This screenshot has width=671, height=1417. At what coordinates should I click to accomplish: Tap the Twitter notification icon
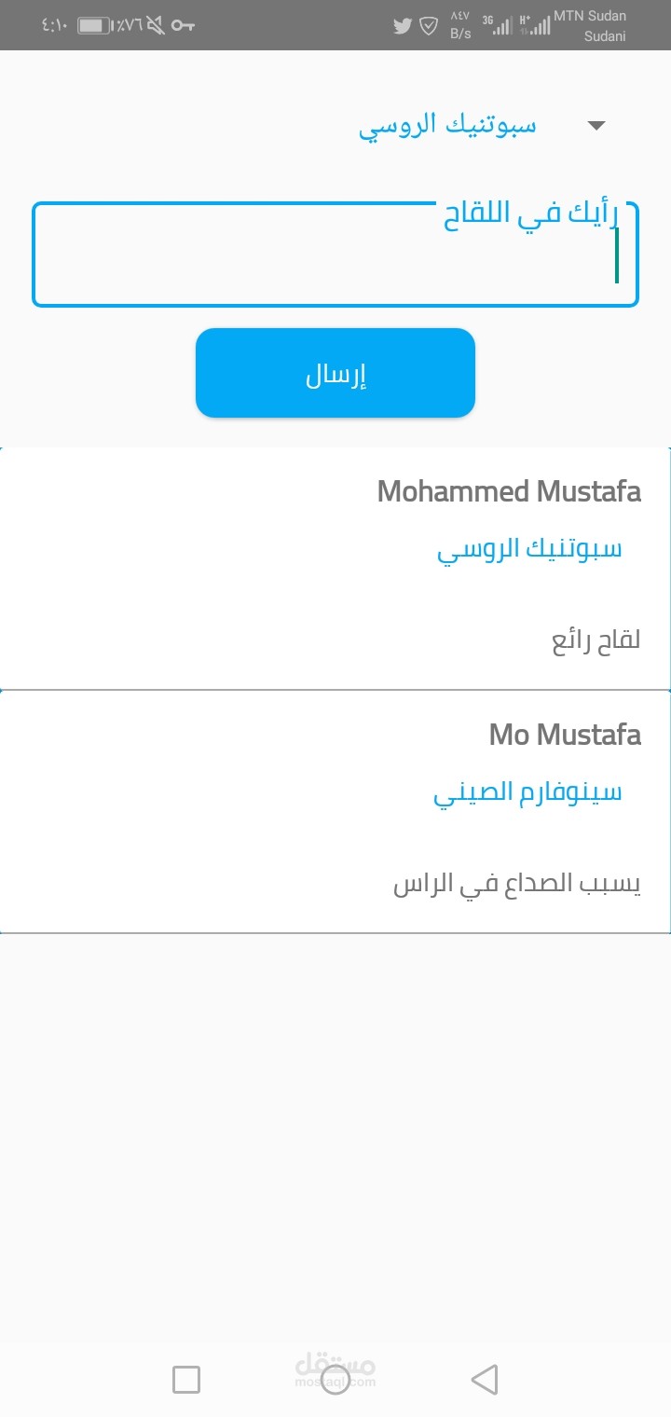[x=403, y=25]
